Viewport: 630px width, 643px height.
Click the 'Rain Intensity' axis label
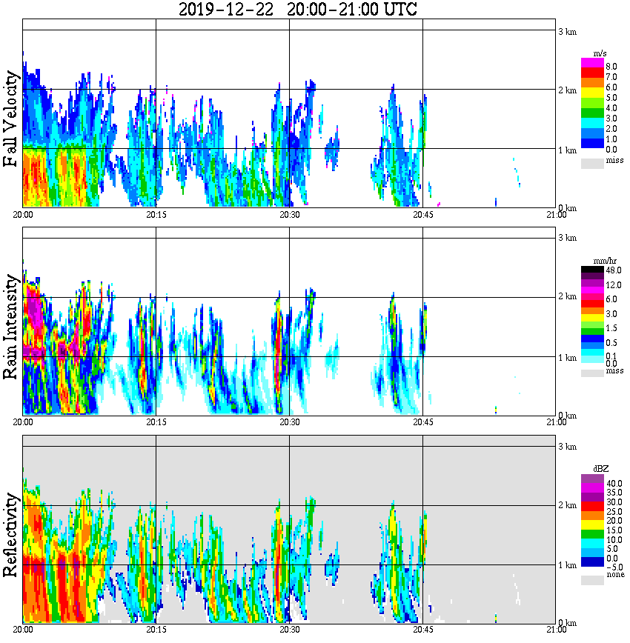pyautogui.click(x=10, y=327)
